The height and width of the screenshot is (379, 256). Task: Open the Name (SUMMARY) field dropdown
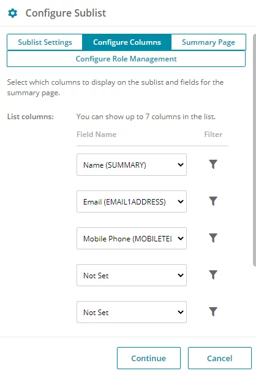[132, 165]
